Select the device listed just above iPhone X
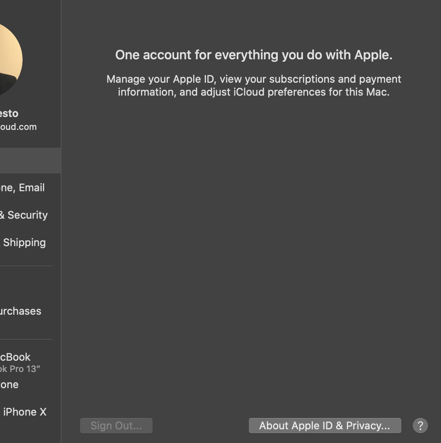The height and width of the screenshot is (443, 441). click(9, 384)
